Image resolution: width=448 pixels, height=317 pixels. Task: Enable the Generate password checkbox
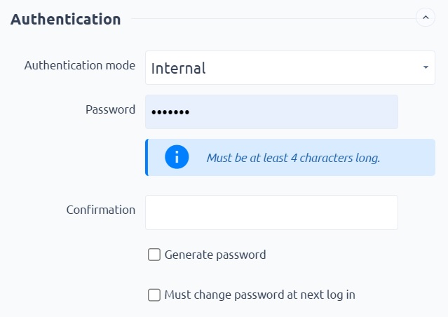point(154,255)
